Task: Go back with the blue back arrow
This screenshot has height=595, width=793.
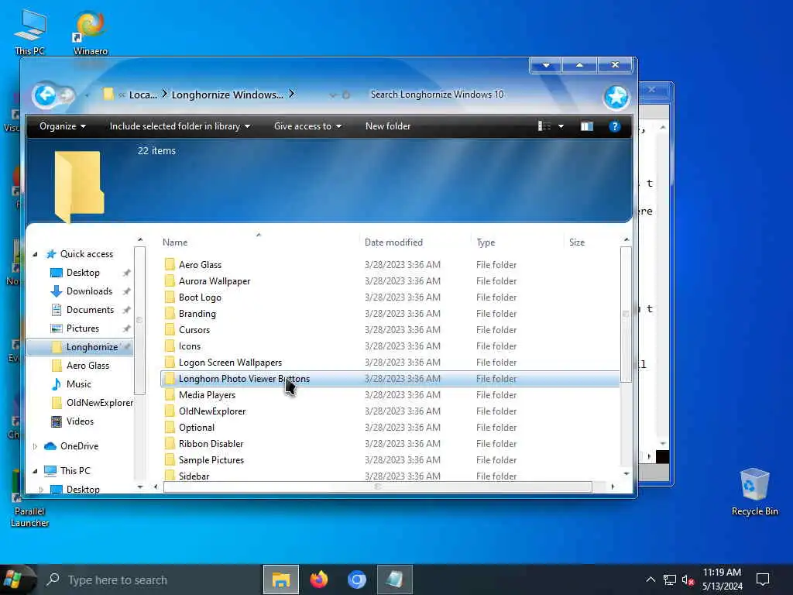Action: click(45, 95)
